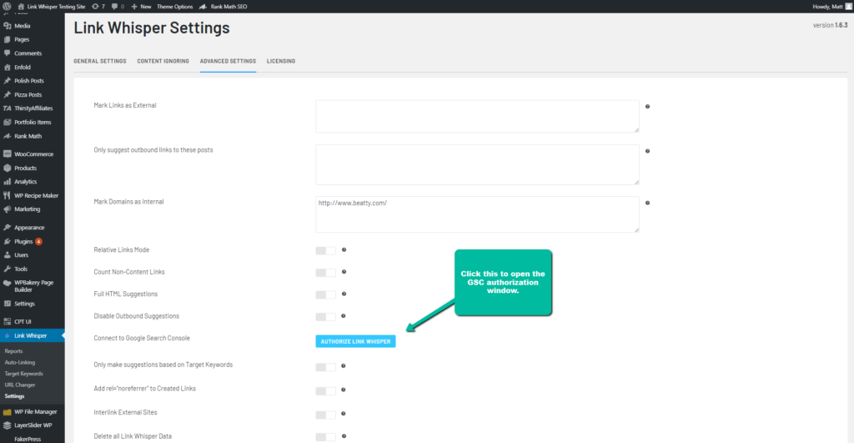Click help icon beside Full HTML Suggestions
The image size is (854, 443).
coord(344,294)
